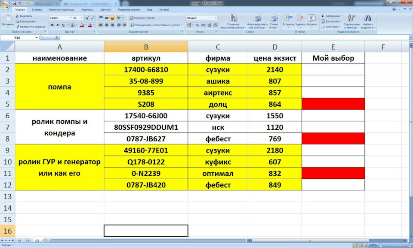Open Форматировать как таблицу gallery

tap(257, 21)
